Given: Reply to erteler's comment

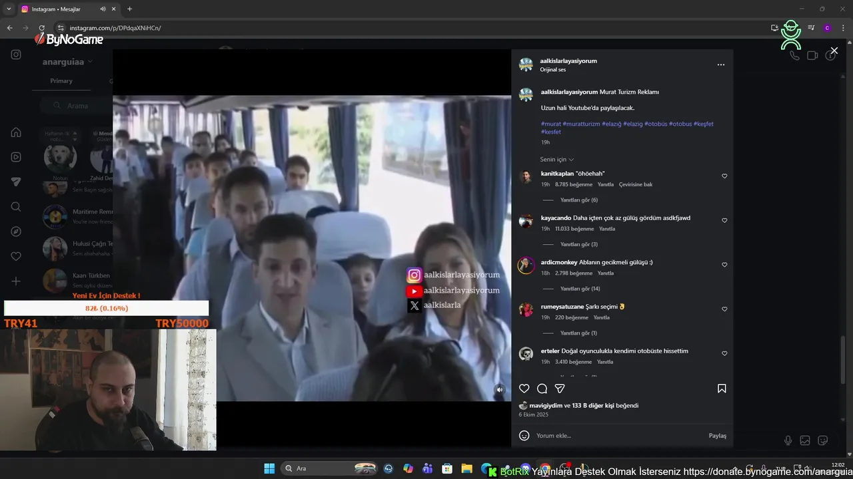Looking at the screenshot, I should [605, 362].
